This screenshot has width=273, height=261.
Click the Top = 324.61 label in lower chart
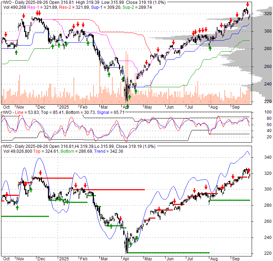click(45, 151)
